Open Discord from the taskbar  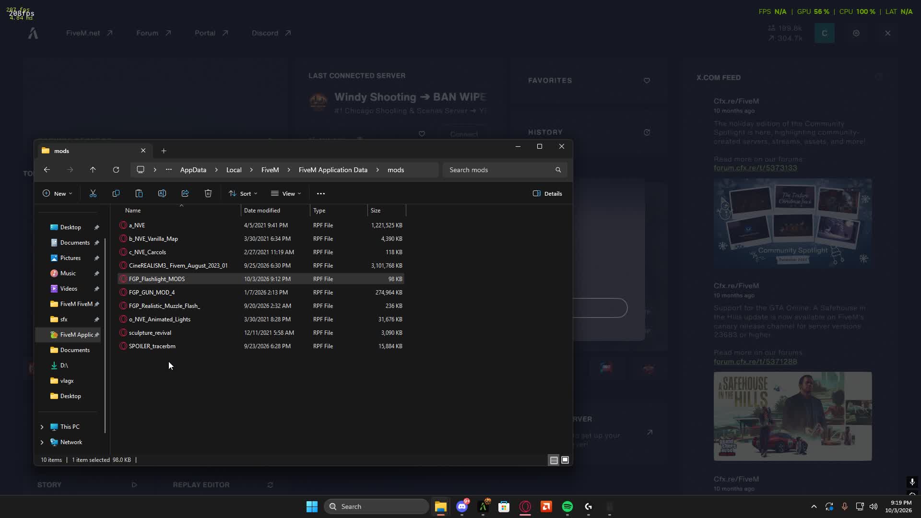462,506
